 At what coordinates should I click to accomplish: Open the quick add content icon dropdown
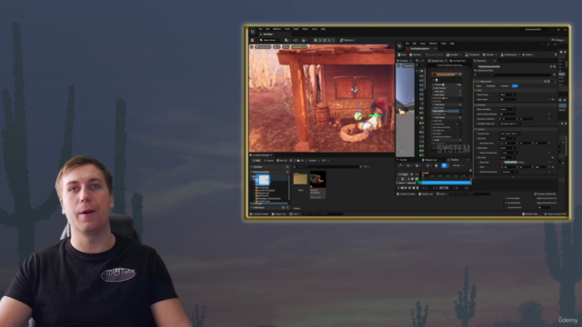click(x=287, y=40)
